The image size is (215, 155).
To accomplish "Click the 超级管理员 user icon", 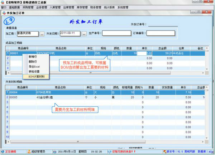I will pyautogui.click(x=29, y=151).
